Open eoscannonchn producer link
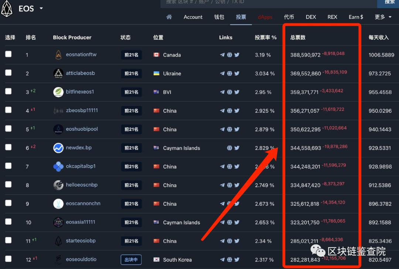399x269 pixels. pyautogui.click(x=83, y=203)
